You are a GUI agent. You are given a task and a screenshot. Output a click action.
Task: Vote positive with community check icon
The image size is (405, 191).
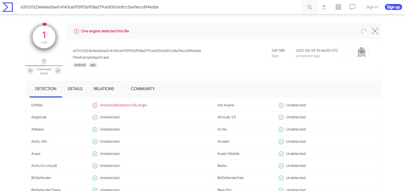coord(58,71)
